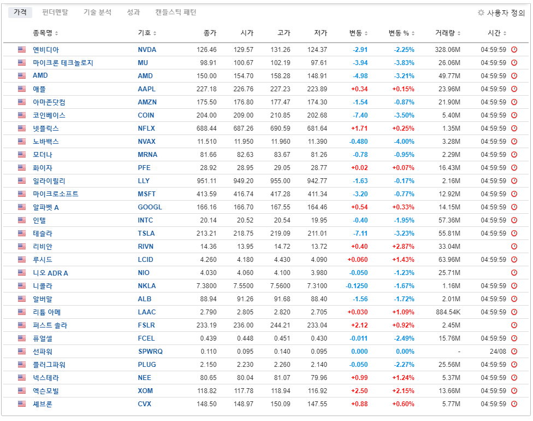
Task: Click the 종가 column header
Action: tap(210, 33)
